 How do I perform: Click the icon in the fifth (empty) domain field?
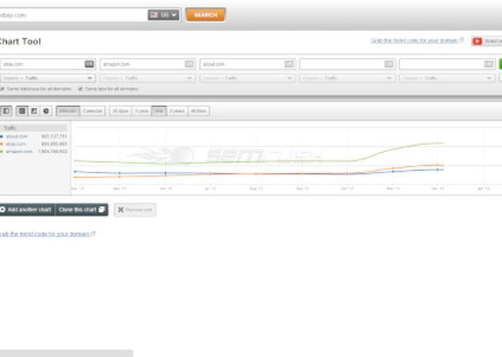click(489, 64)
